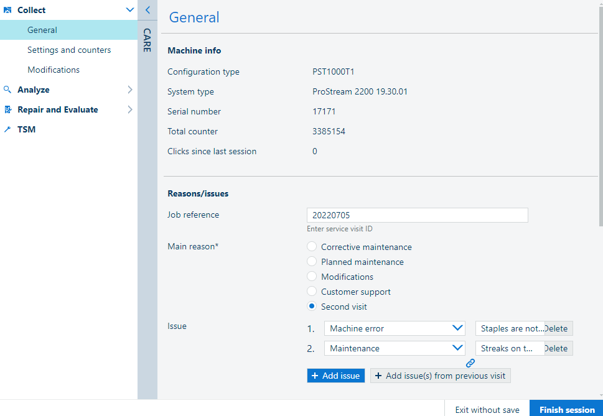Click the Job reference input field
The height and width of the screenshot is (416, 603).
pos(417,215)
